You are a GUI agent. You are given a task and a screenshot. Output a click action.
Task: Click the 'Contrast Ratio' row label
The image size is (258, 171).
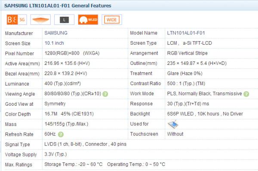coord(145,83)
